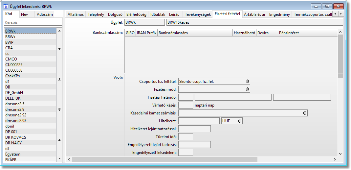Click the Türelmi idő field
Screen dimensions: 351x170
pyautogui.click(x=186, y=136)
